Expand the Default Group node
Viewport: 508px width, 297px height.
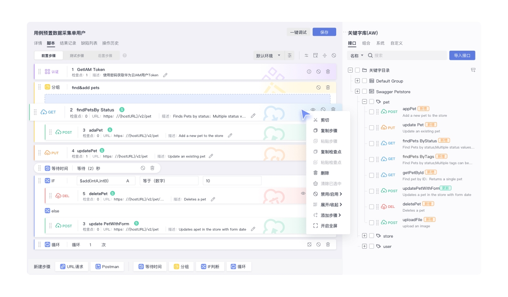(x=358, y=81)
